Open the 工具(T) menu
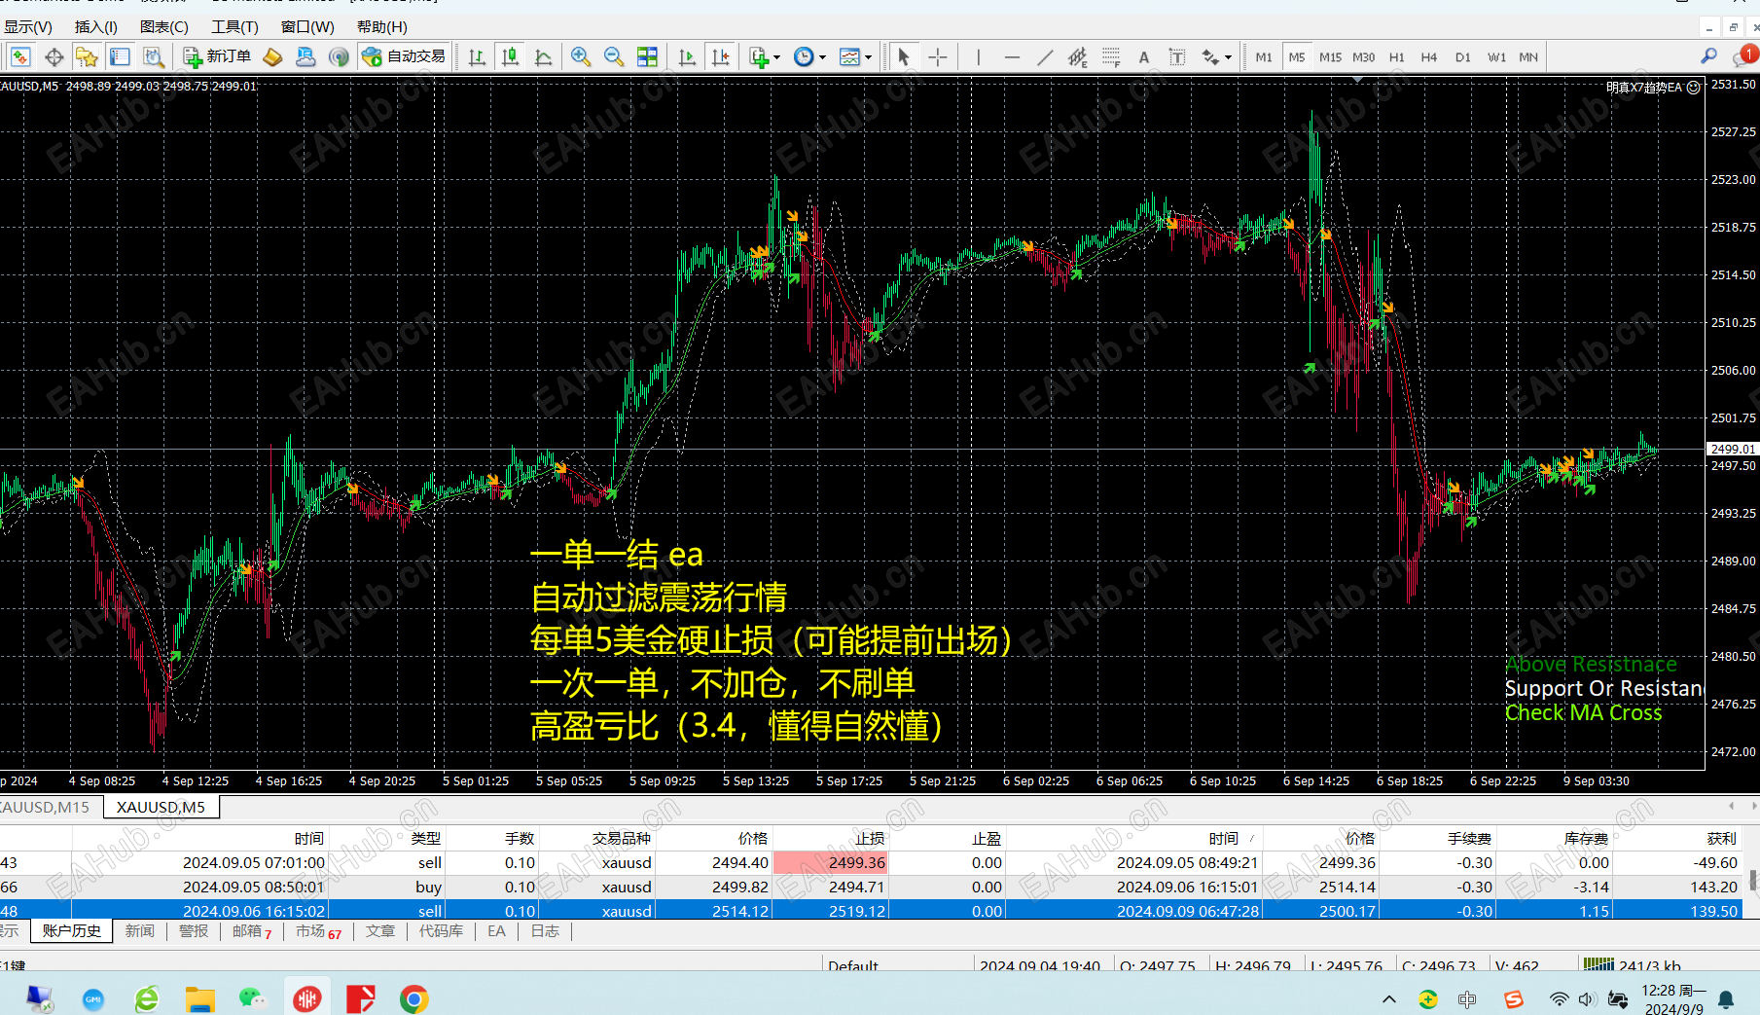Image resolution: width=1760 pixels, height=1015 pixels. [x=234, y=27]
